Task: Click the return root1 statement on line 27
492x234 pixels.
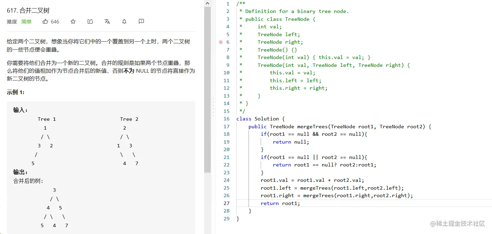Action: (x=280, y=203)
